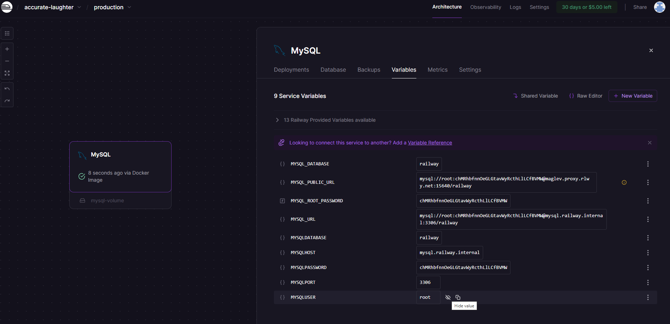Switch to the Database tab
The image size is (670, 324).
click(333, 70)
